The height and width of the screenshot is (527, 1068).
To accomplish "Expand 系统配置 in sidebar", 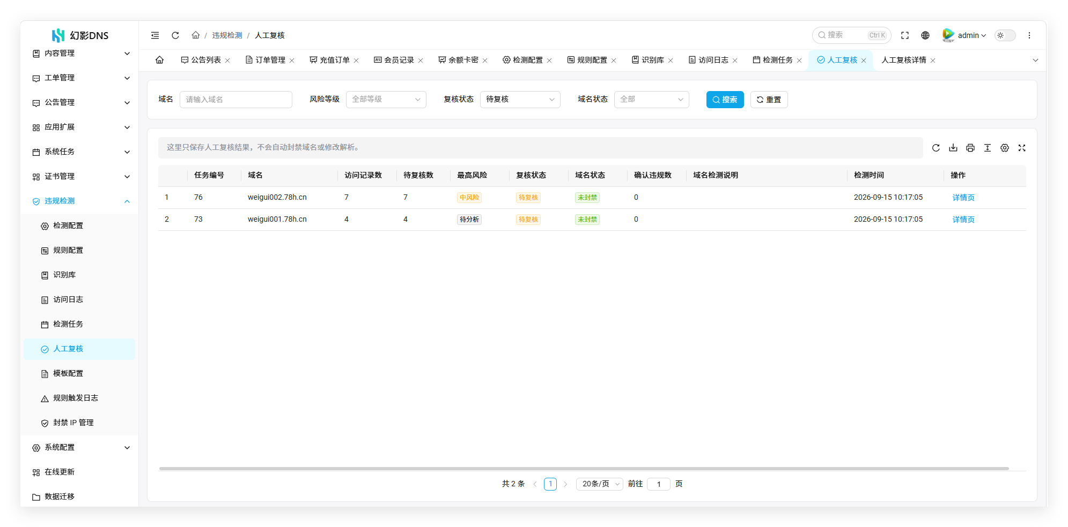I will 79,448.
